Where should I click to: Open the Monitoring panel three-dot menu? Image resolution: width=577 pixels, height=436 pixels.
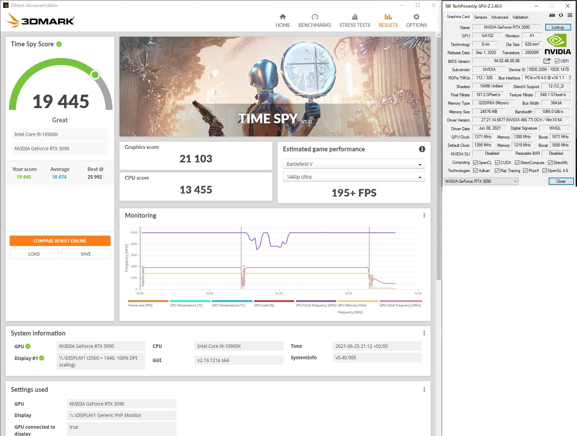point(424,215)
